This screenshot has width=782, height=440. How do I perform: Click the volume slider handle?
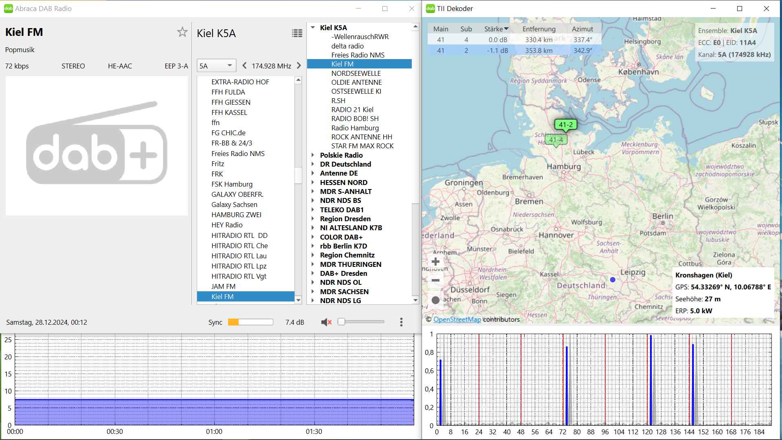[342, 322]
